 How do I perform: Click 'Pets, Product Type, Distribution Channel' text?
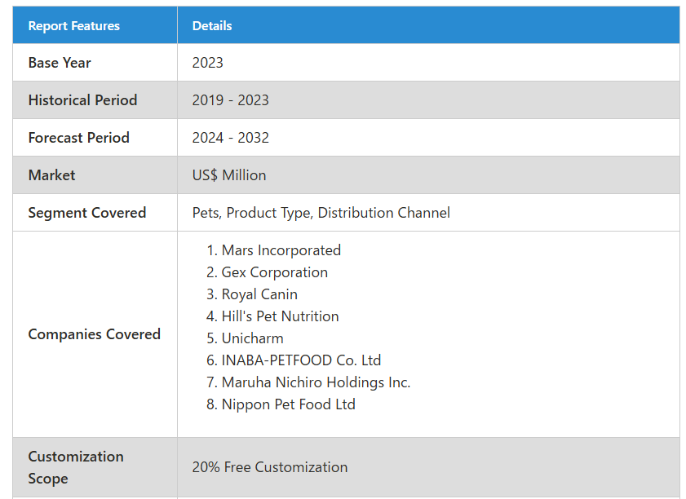(x=321, y=213)
